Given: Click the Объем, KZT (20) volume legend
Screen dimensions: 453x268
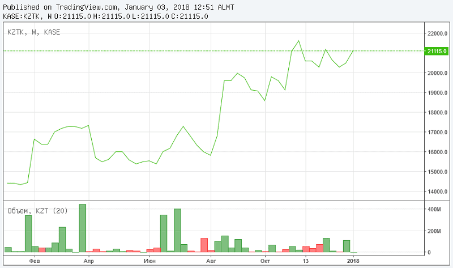Looking at the screenshot, I should point(37,211).
